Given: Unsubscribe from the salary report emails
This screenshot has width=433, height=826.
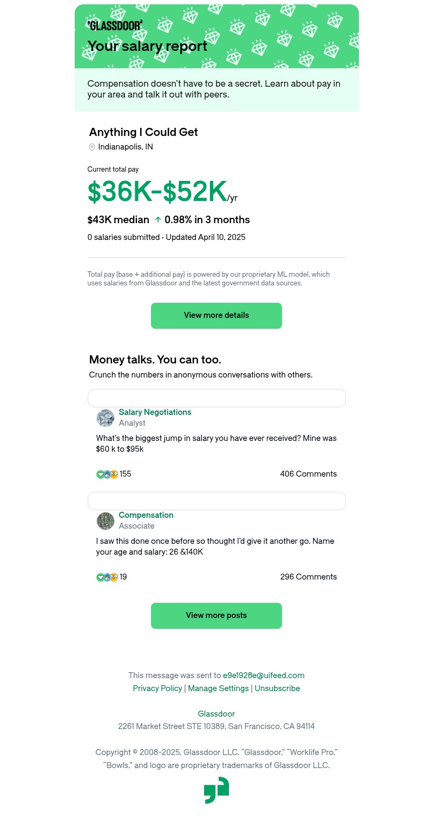Looking at the screenshot, I should (277, 688).
